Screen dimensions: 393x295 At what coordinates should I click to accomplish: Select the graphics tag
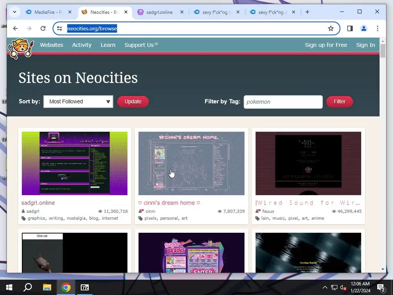coord(36,218)
